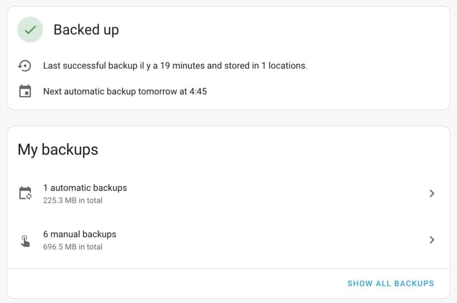Click the backup history clock icon

coord(25,66)
